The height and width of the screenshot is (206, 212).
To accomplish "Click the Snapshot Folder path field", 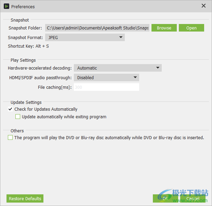I will 97,28.
